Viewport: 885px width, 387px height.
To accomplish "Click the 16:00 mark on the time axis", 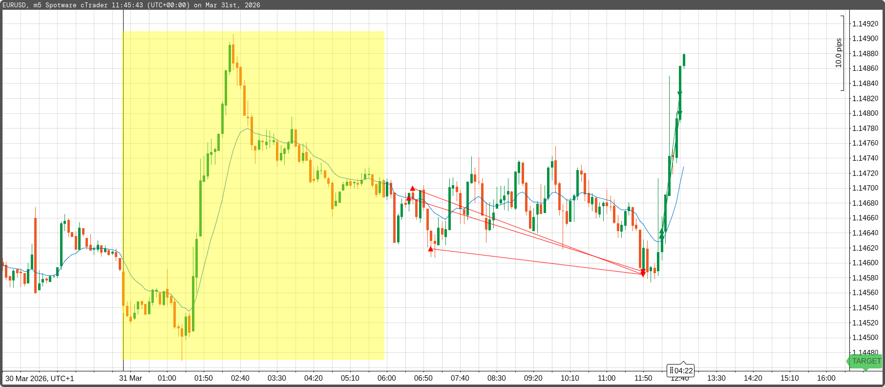I will point(826,378).
